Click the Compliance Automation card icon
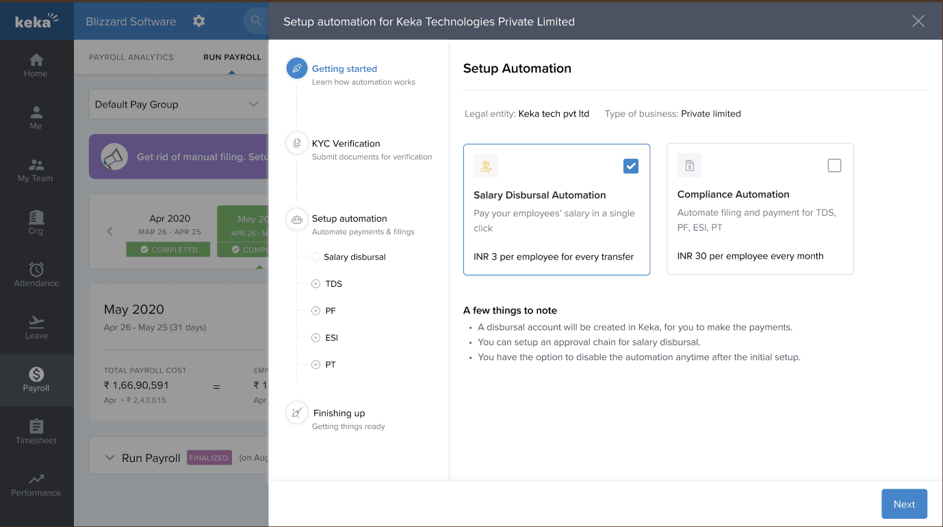 (690, 166)
